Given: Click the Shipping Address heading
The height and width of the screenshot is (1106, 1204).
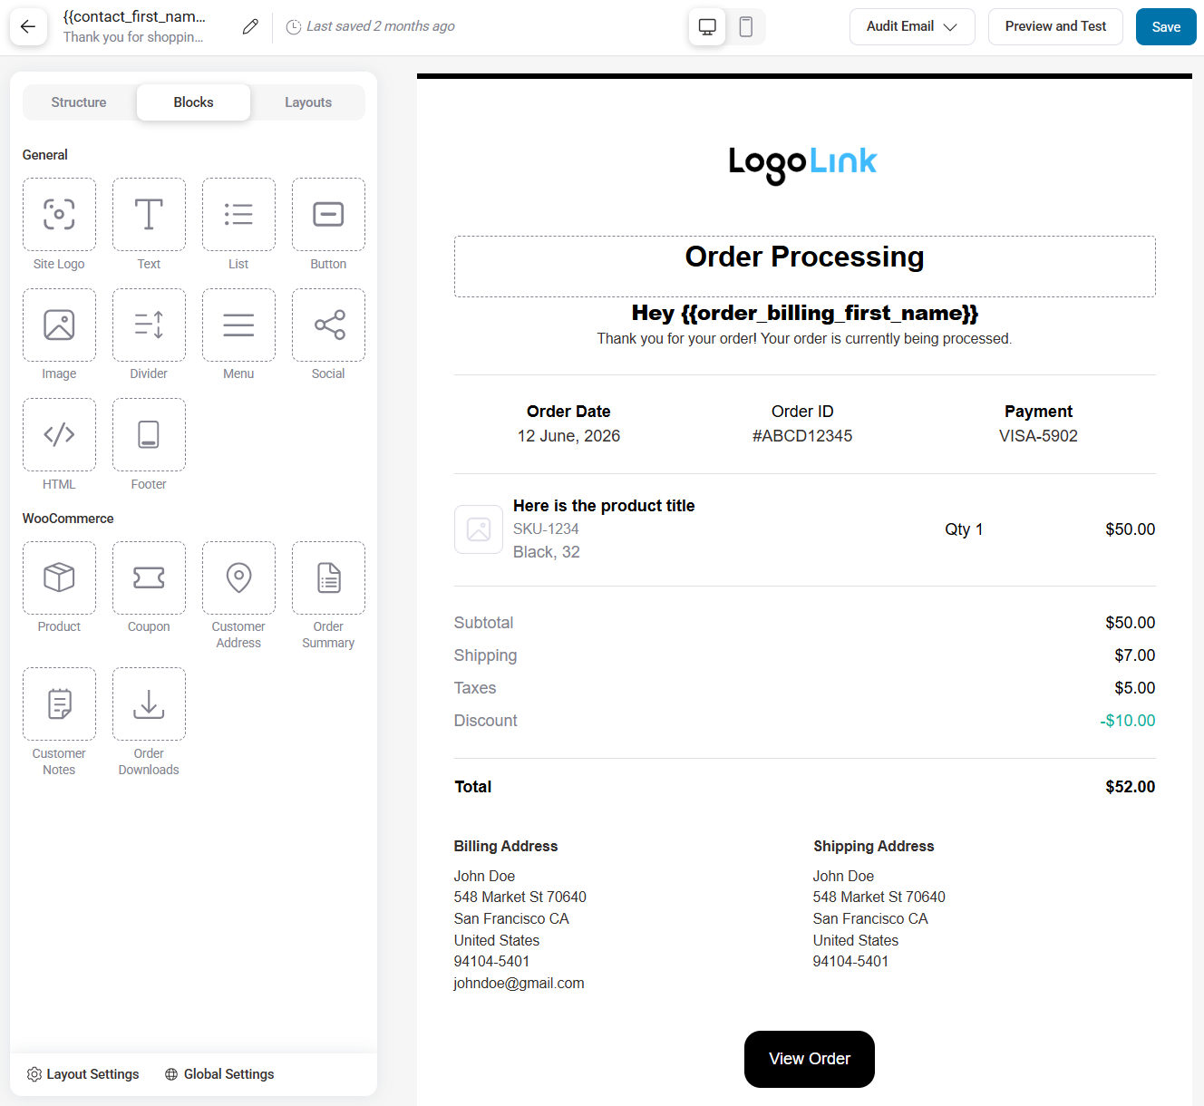Looking at the screenshot, I should tap(873, 846).
